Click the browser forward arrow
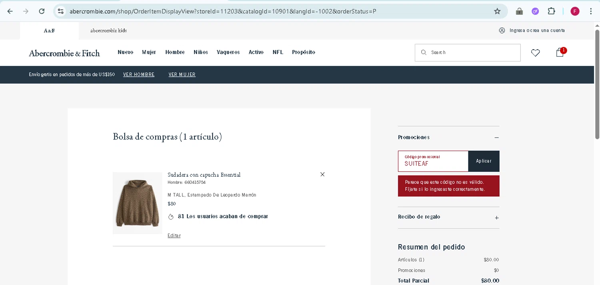The image size is (600, 285). pos(26,11)
